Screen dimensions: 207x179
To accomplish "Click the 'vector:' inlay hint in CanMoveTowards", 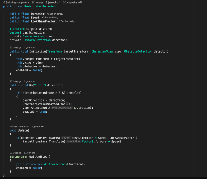I will tap(66, 138).
